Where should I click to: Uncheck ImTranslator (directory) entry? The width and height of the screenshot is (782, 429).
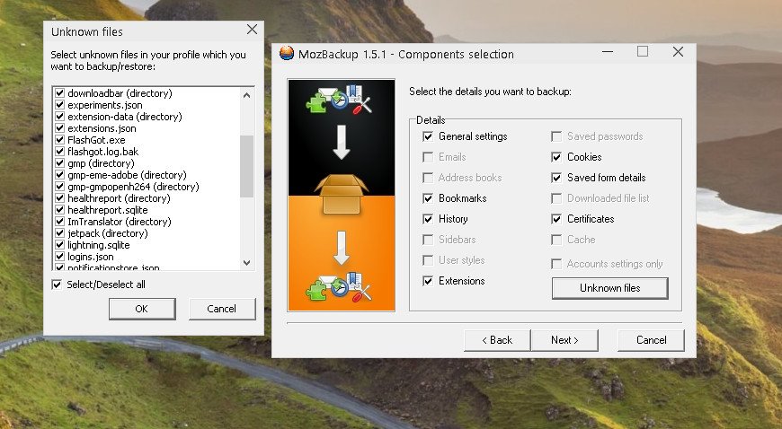point(60,222)
